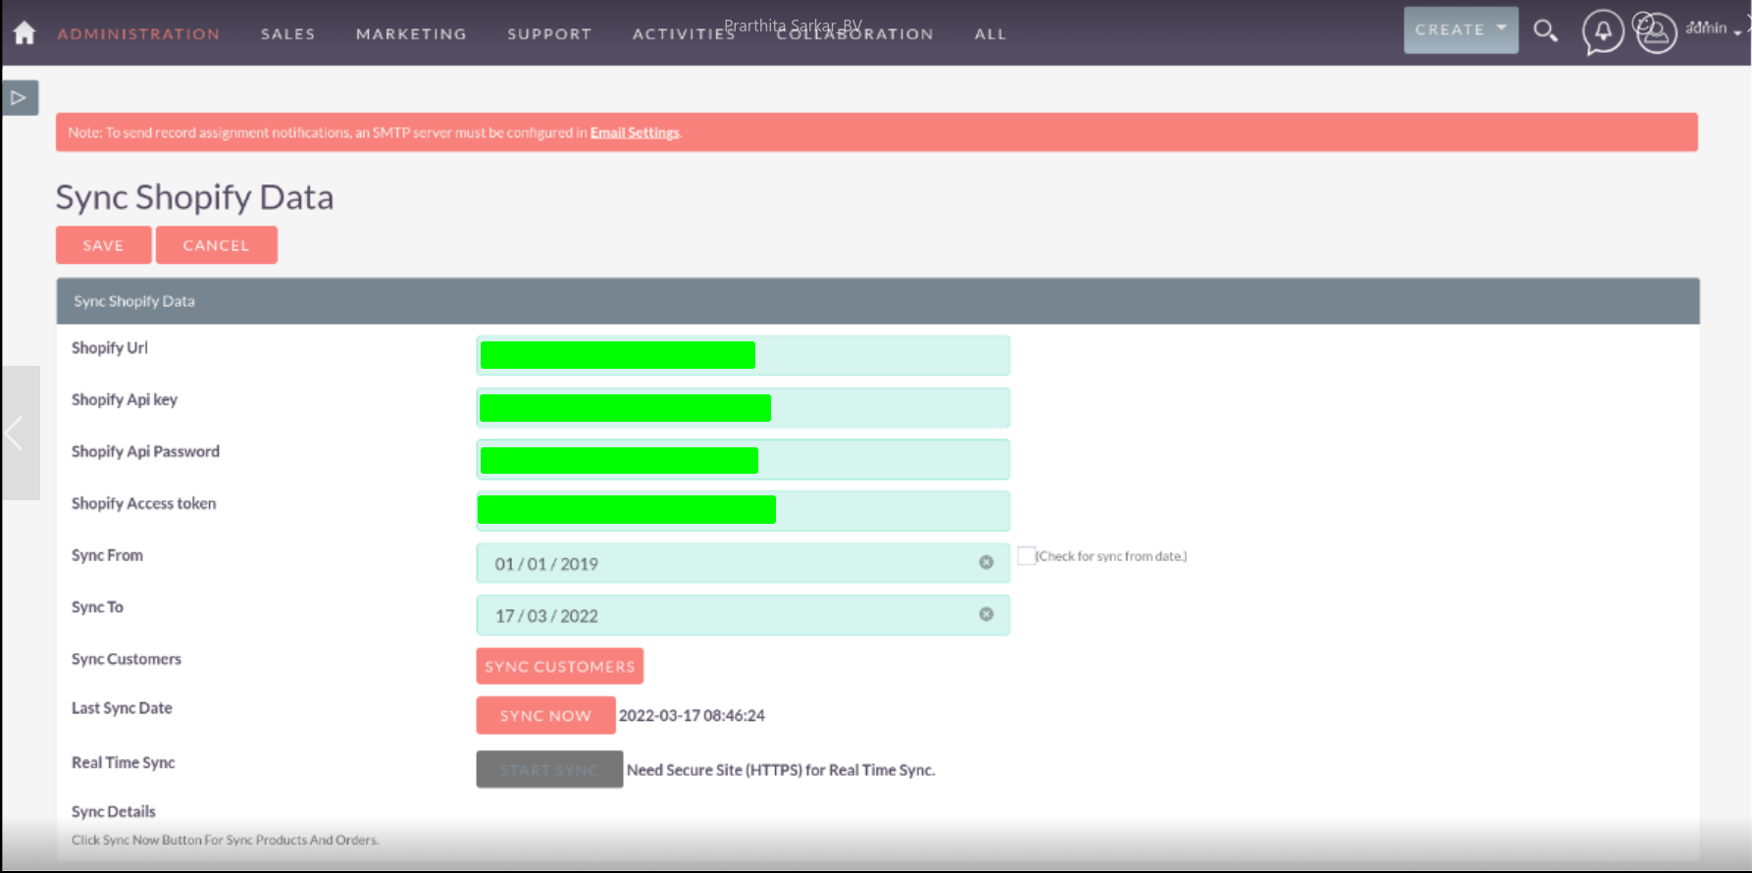This screenshot has height=873, width=1752.
Task: Open the admin user dropdown
Action: point(1713,29)
